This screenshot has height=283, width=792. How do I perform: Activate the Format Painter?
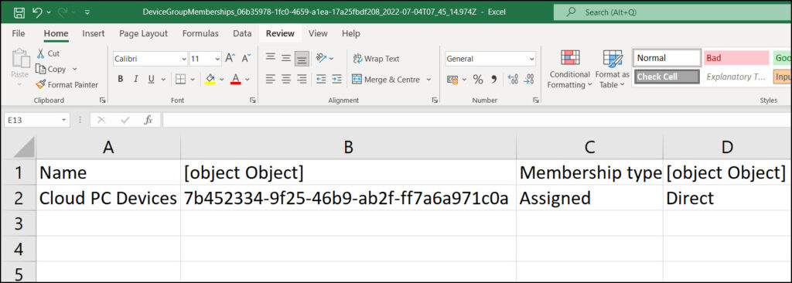click(x=67, y=85)
